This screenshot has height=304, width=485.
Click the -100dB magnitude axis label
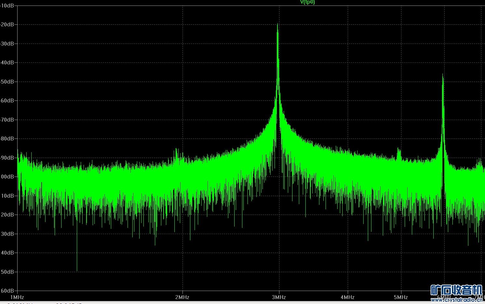[x=7, y=177]
